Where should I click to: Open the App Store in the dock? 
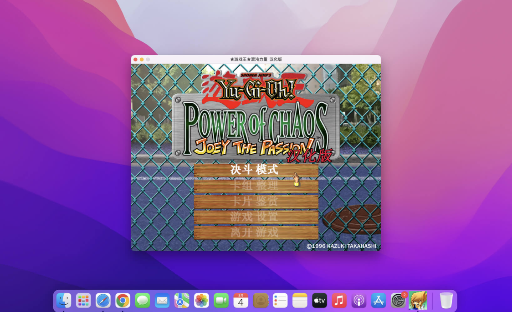coord(379,300)
